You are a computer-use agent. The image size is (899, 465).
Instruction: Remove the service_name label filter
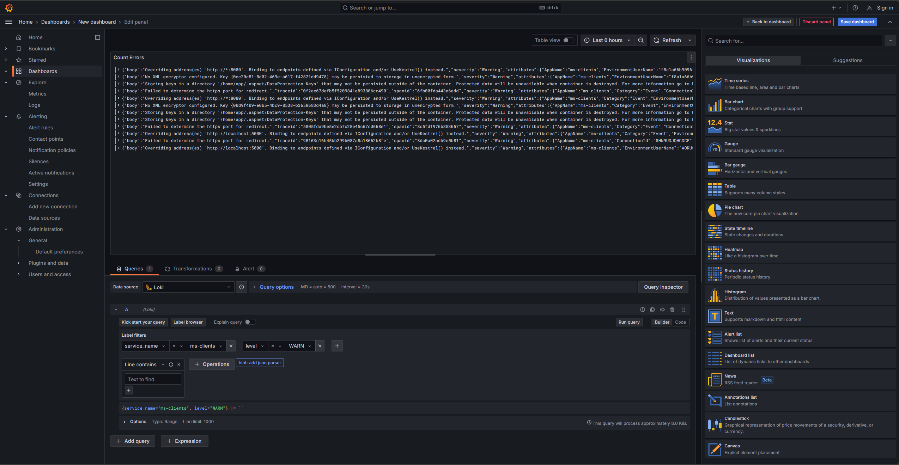[231, 346]
